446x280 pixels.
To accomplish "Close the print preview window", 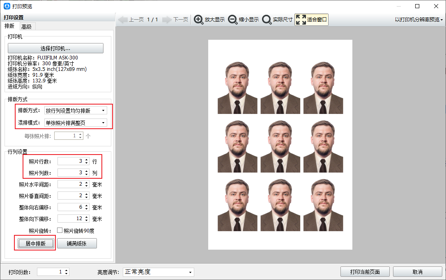I will [x=436, y=6].
